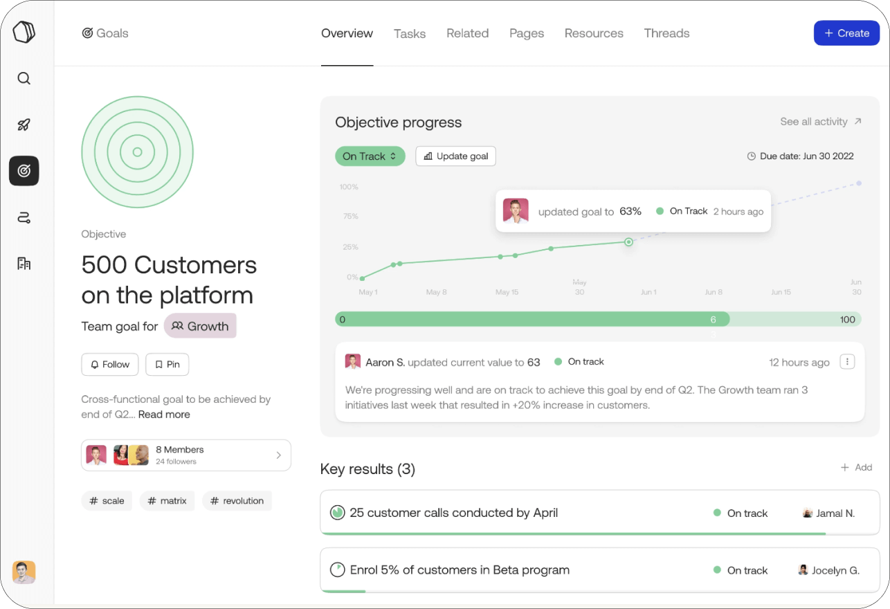
Task: Open the On Track status dropdown
Action: point(370,156)
